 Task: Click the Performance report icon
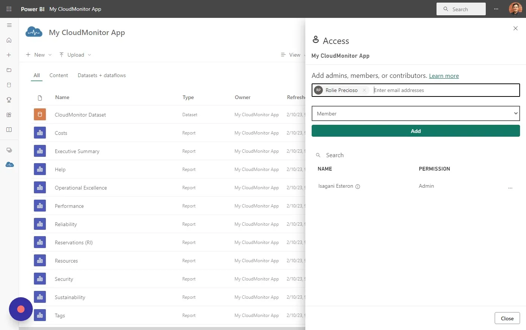click(x=40, y=206)
